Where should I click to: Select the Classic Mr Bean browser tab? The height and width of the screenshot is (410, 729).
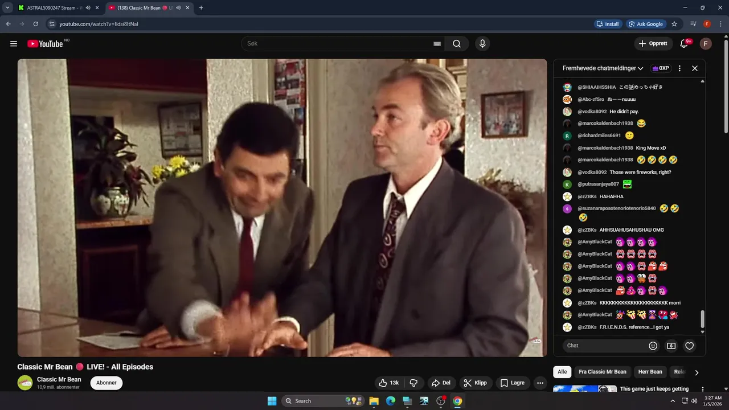tap(145, 8)
